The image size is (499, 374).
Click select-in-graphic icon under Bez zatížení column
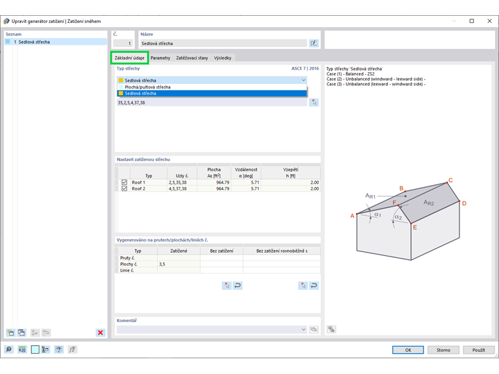(x=227, y=285)
